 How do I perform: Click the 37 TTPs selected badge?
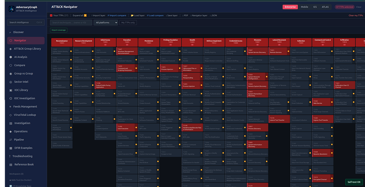(x=345, y=7)
